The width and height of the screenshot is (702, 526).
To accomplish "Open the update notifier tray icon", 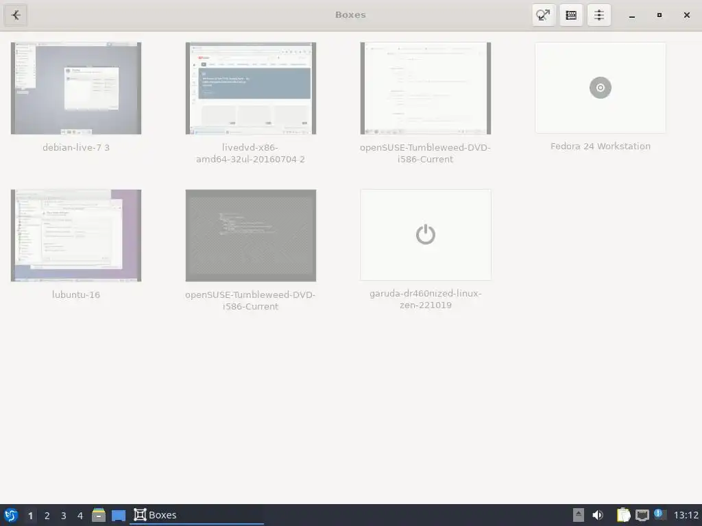I will (x=659, y=514).
